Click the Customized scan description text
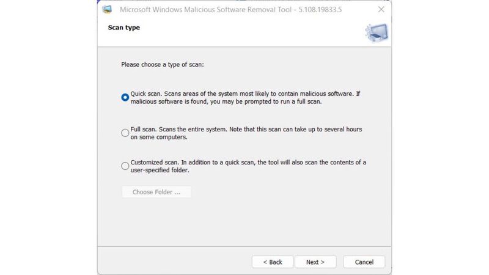Screen dimensions: 489x275 pyautogui.click(x=248, y=166)
